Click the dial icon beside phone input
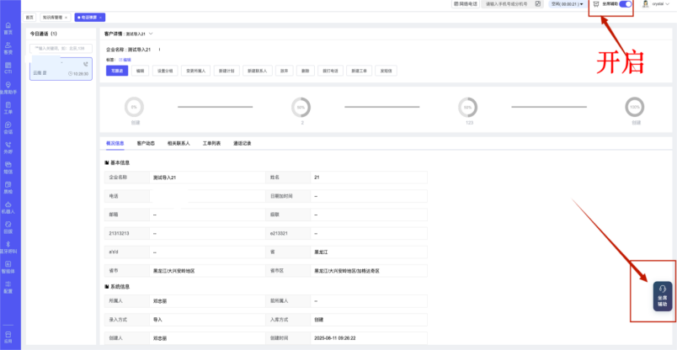The height and width of the screenshot is (350, 677). pyautogui.click(x=537, y=4)
